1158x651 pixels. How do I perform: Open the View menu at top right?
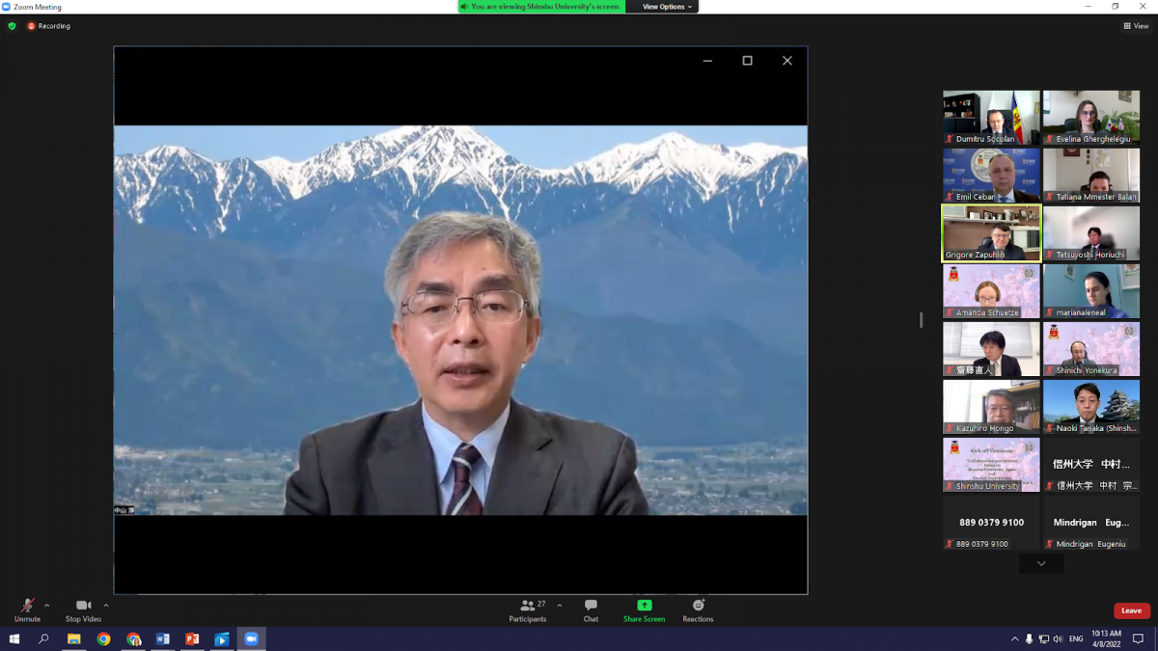click(1136, 26)
